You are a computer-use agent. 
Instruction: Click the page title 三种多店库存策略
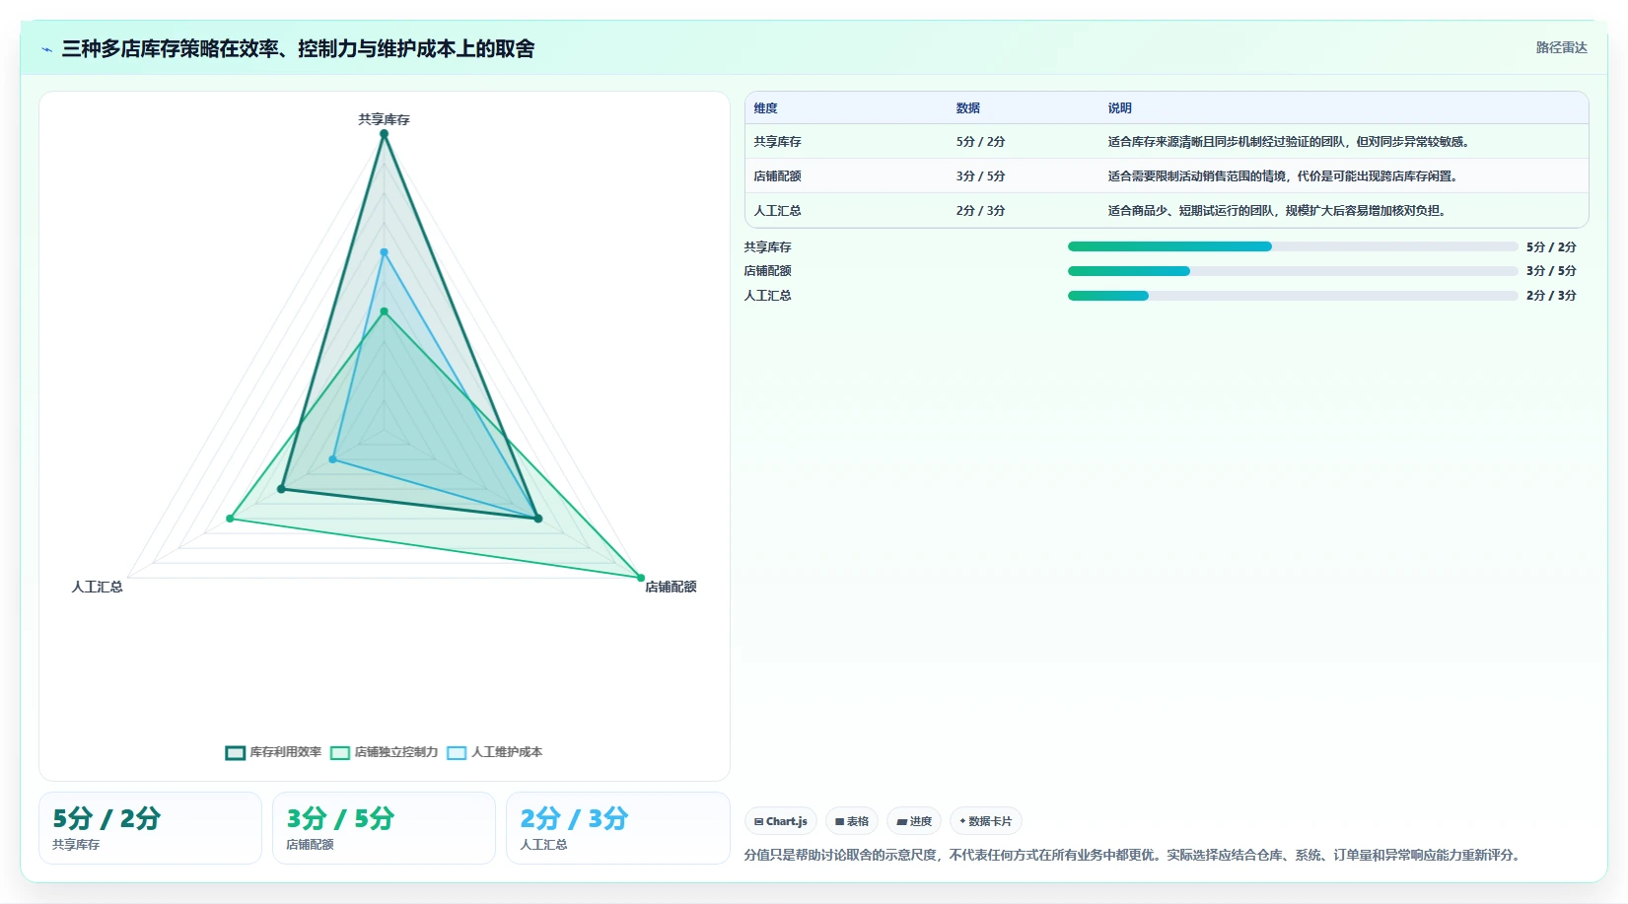[x=299, y=48]
